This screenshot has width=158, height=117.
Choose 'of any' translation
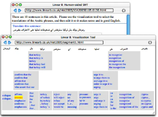71,101
